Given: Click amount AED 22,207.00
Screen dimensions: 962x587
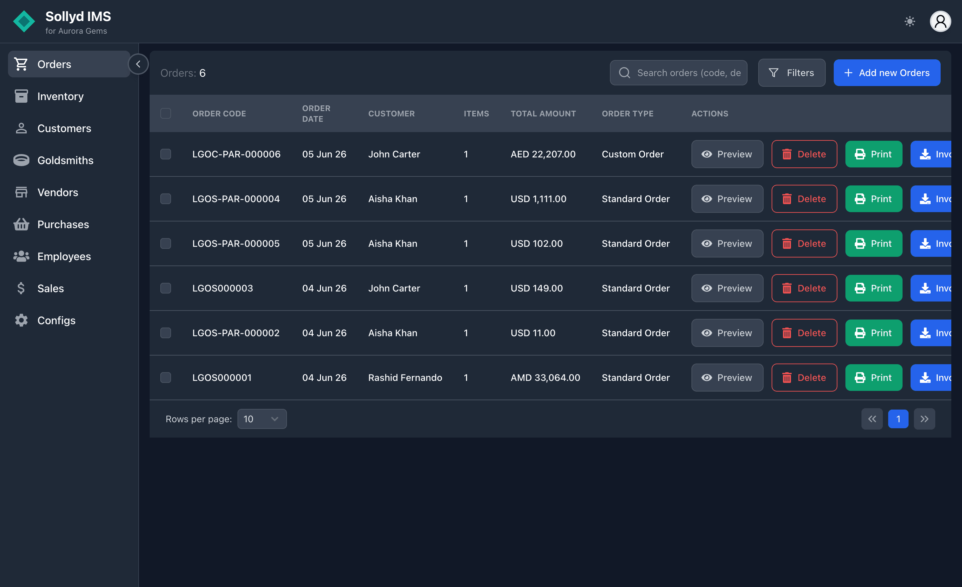Looking at the screenshot, I should pyautogui.click(x=543, y=154).
